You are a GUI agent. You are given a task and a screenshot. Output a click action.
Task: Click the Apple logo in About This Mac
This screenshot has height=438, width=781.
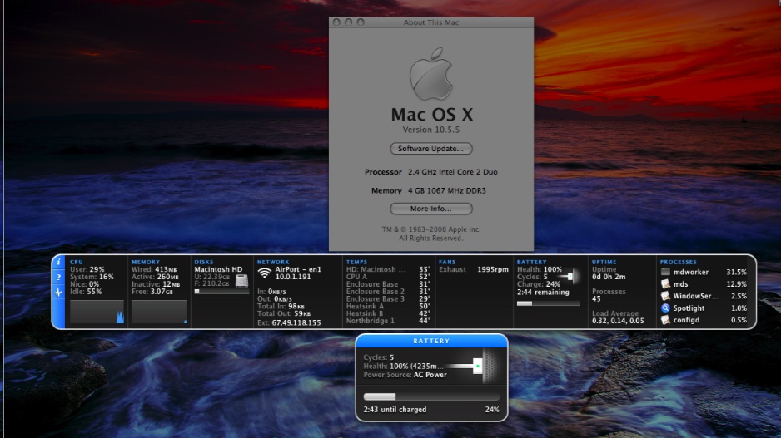coord(430,74)
